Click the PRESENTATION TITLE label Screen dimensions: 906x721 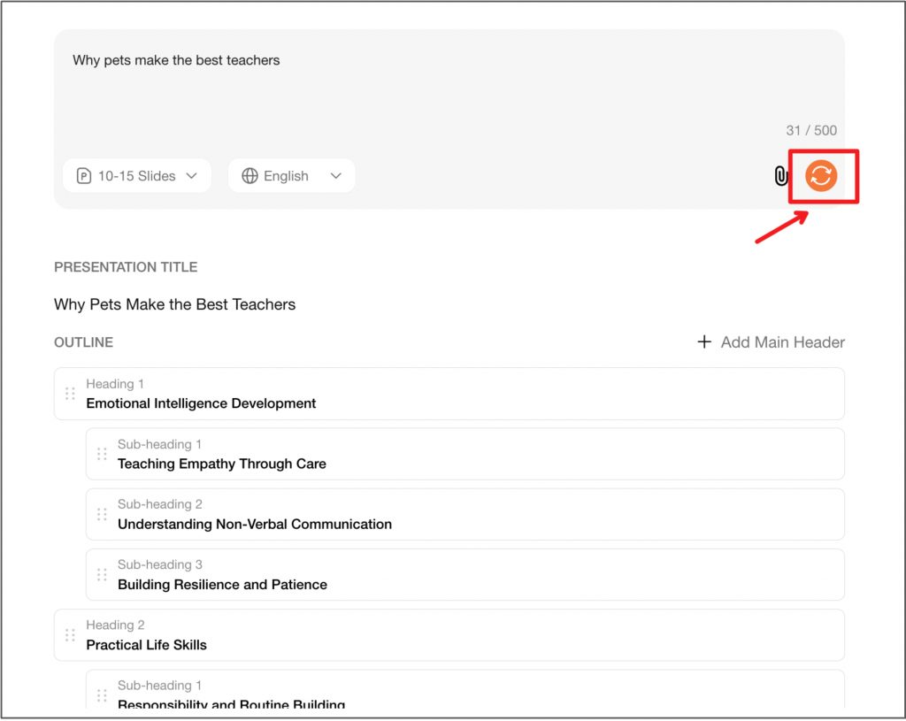pyautogui.click(x=126, y=267)
